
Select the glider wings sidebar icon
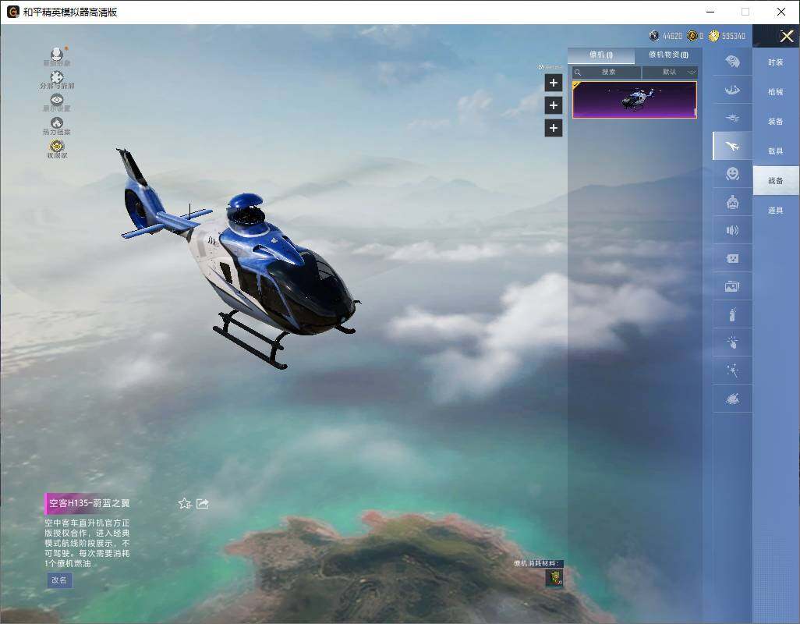732,90
